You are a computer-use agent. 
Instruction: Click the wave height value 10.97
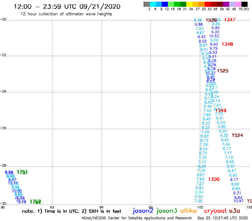(238, 201)
